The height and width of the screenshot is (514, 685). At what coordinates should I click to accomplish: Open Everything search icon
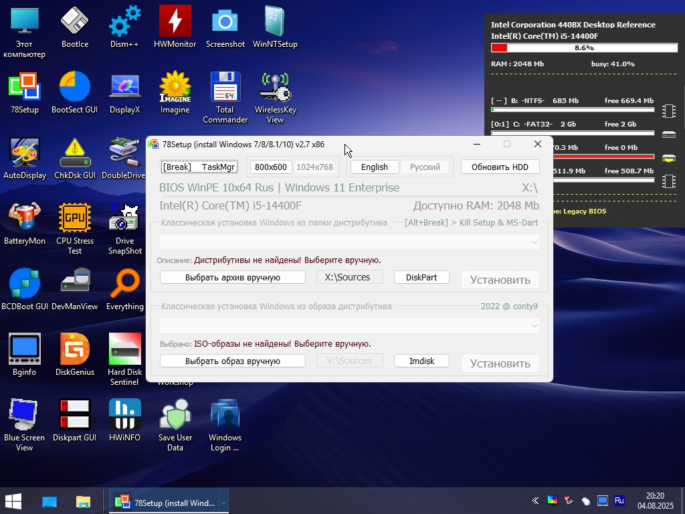124,289
